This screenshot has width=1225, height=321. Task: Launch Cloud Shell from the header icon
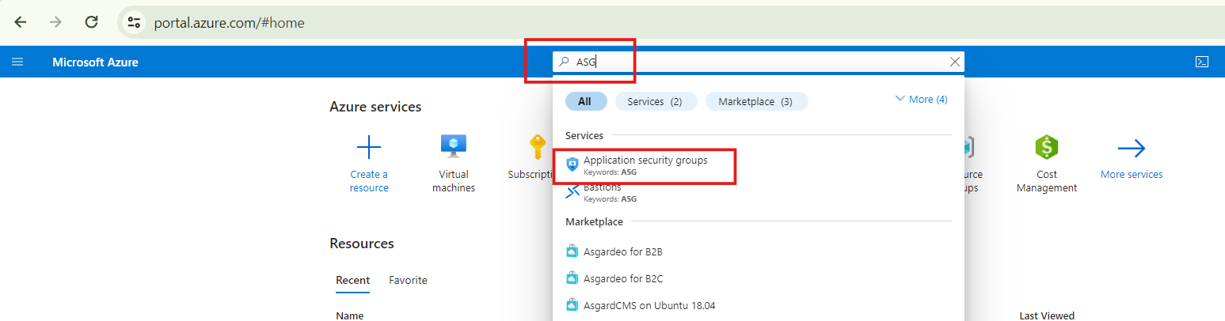(x=1202, y=62)
